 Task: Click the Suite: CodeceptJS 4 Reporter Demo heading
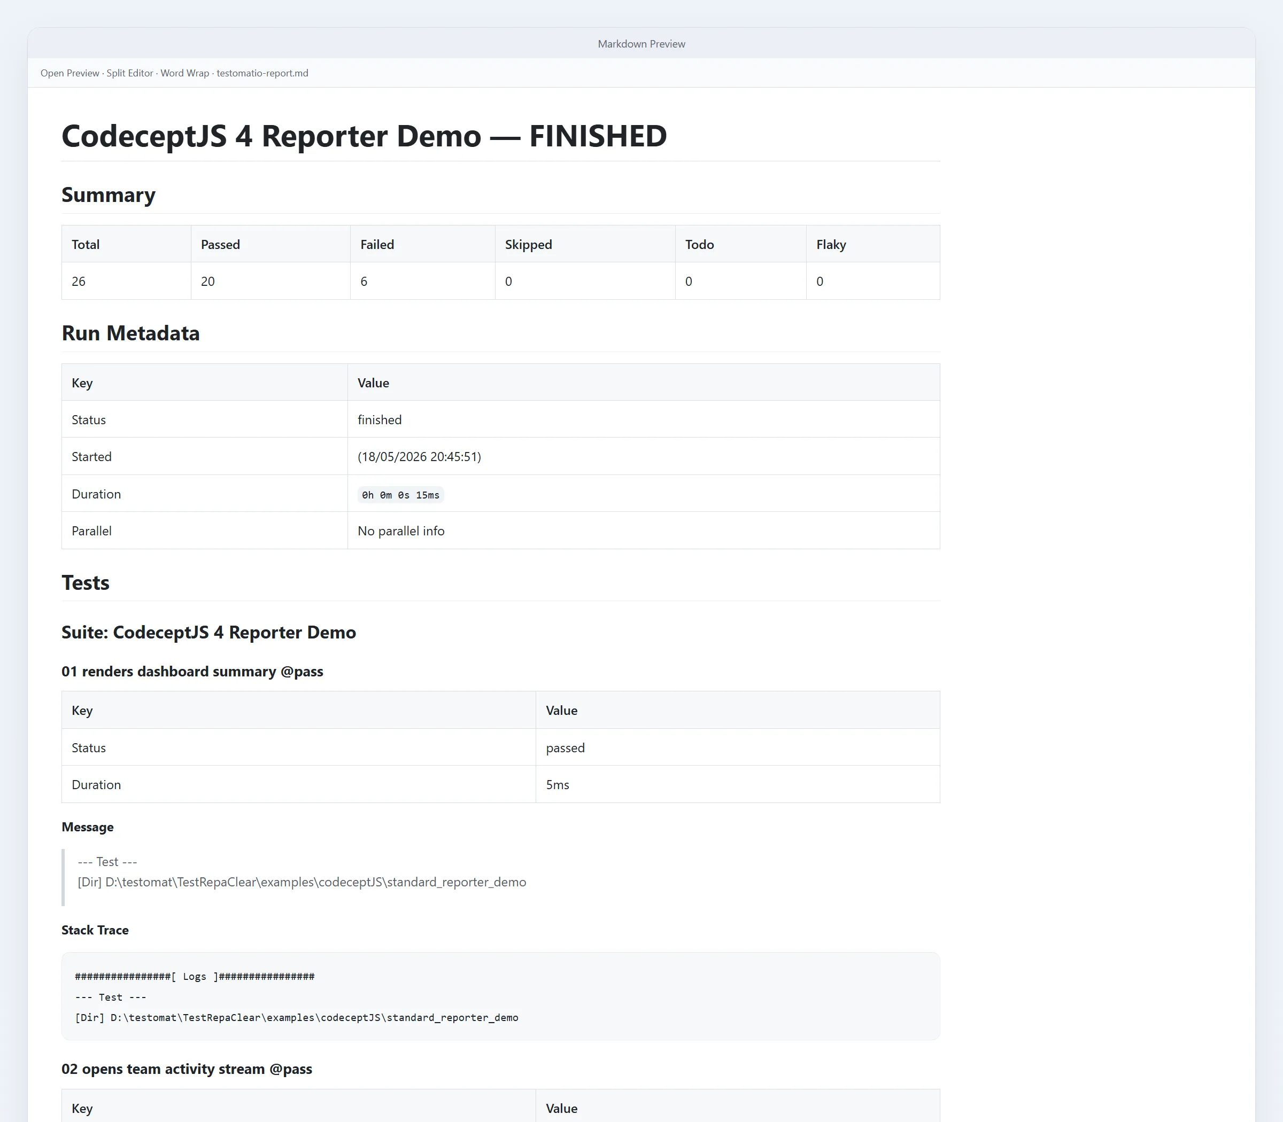click(208, 633)
